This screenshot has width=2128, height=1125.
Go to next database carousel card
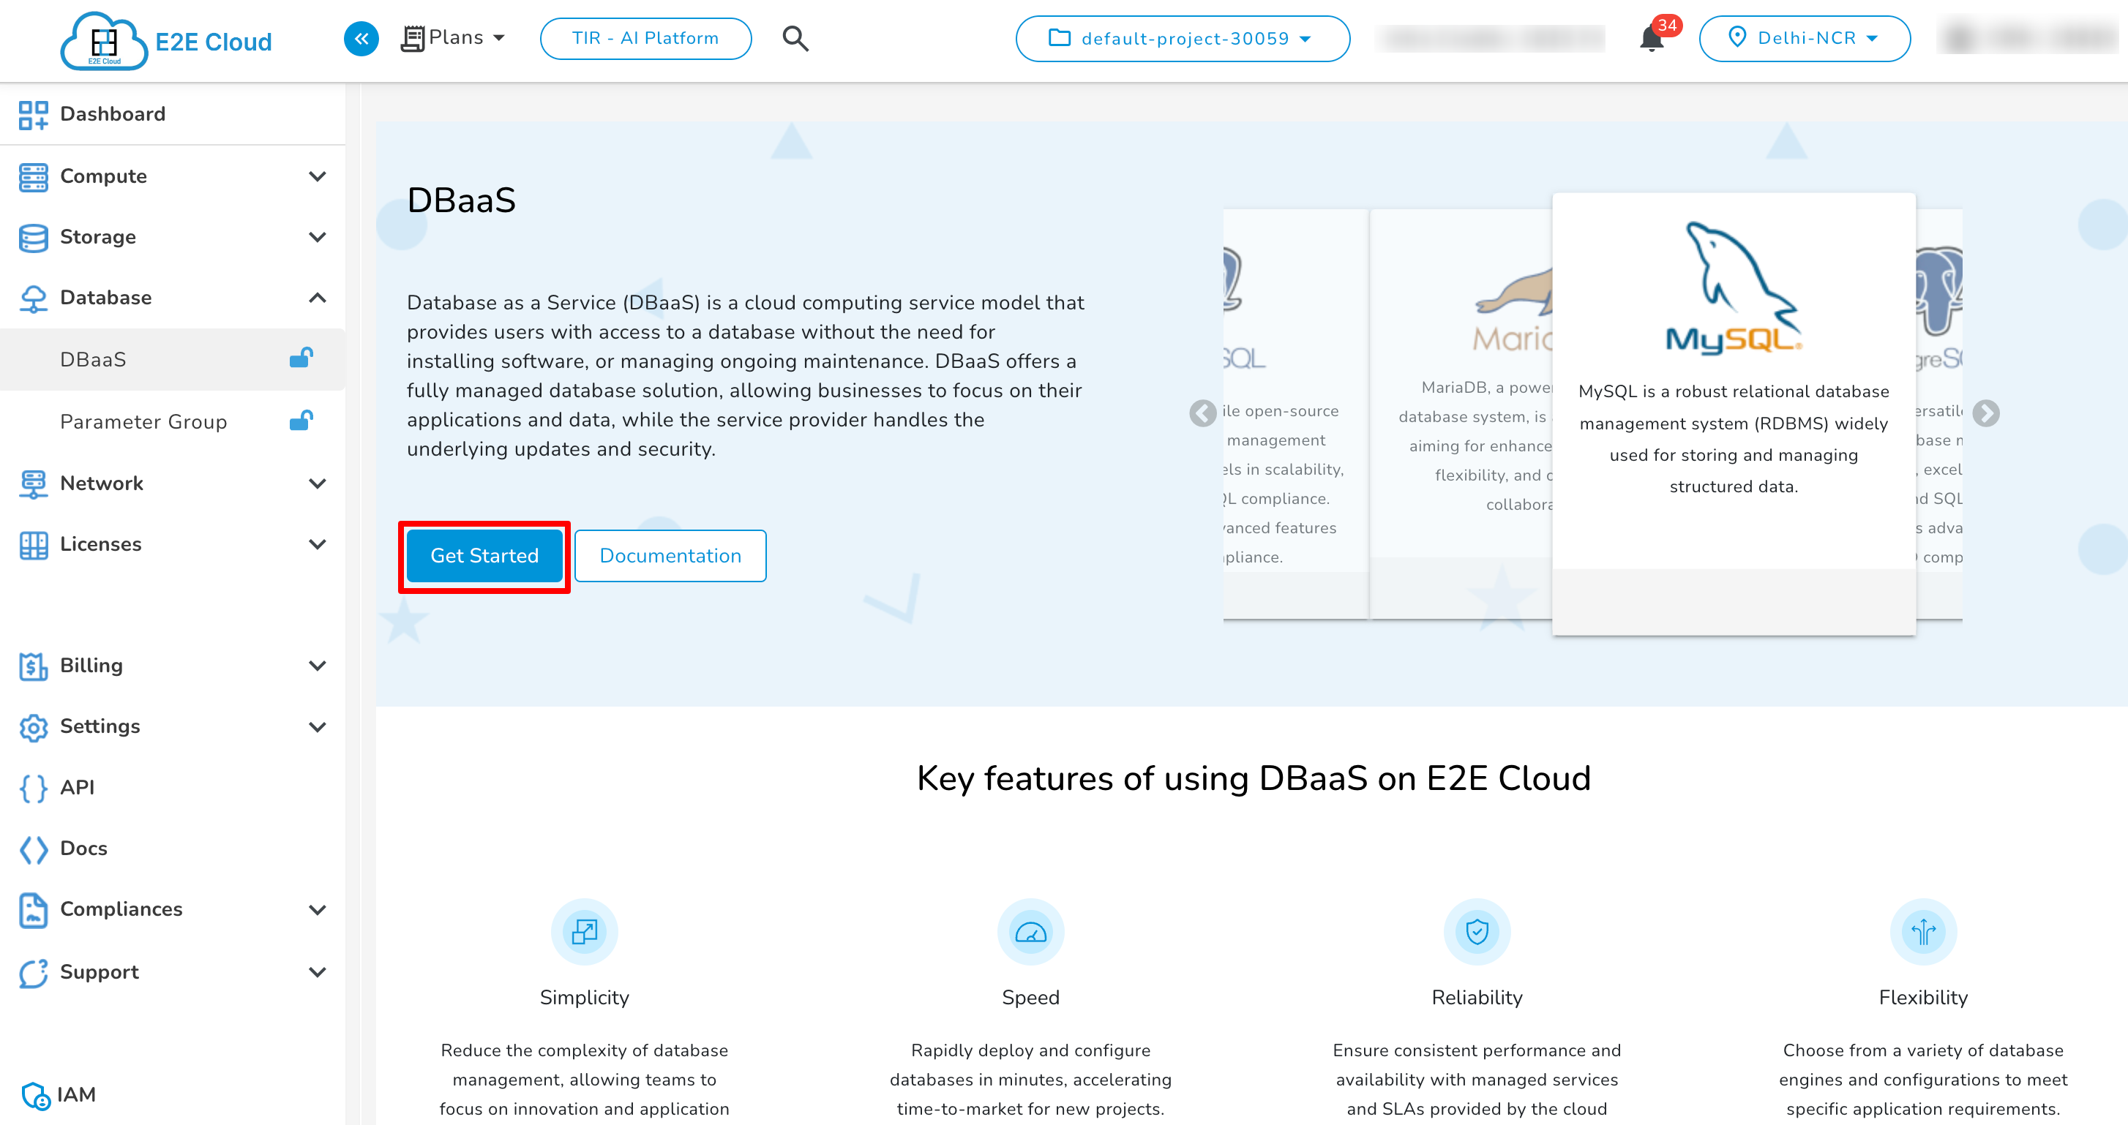[1986, 413]
